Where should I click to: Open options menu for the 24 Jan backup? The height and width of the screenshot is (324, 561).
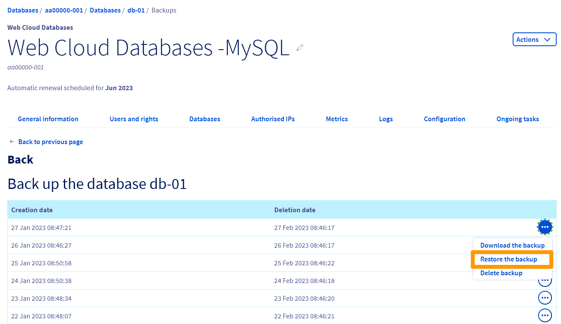click(x=545, y=280)
